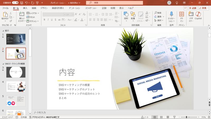Open the Insert (挿入) ribbon tab
Viewport: 211px width, 119px height.
point(25,8)
